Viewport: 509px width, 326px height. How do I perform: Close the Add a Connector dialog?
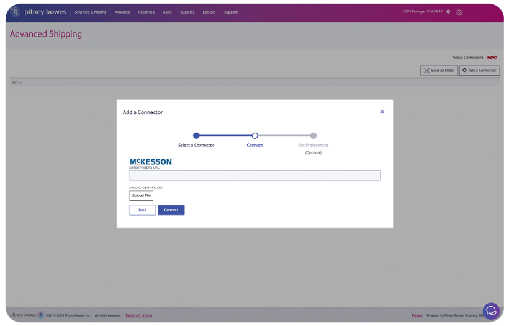click(x=382, y=112)
